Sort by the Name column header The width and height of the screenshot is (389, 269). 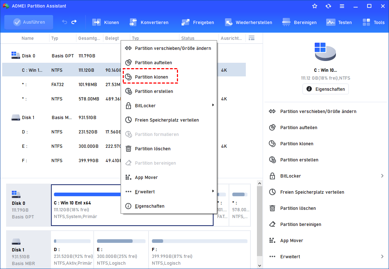click(x=28, y=38)
